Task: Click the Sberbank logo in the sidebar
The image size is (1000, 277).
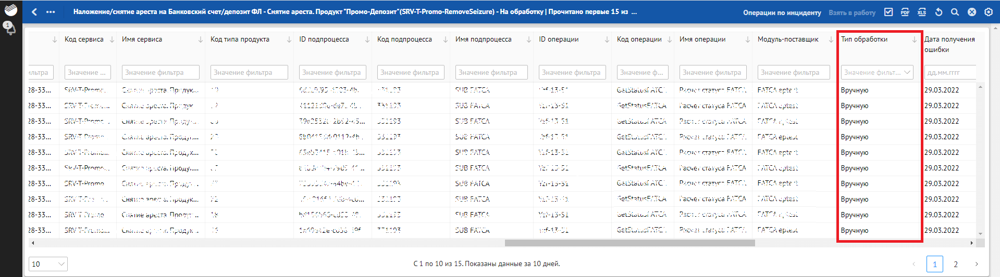Action: coord(10,9)
